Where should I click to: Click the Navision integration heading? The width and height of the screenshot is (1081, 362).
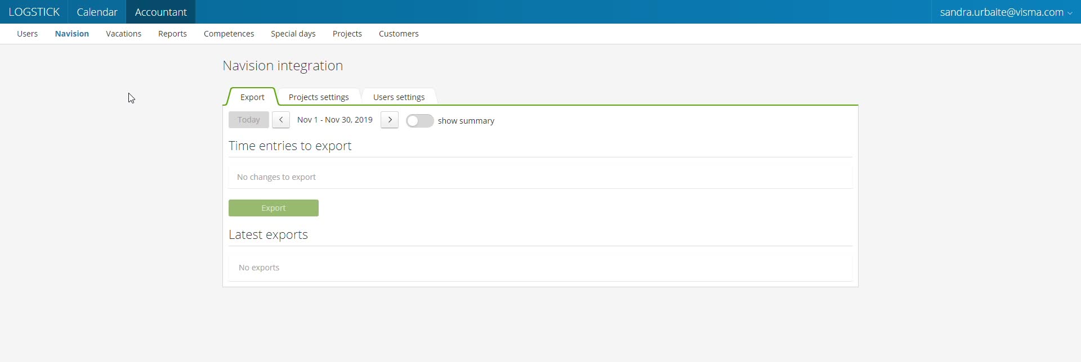283,66
